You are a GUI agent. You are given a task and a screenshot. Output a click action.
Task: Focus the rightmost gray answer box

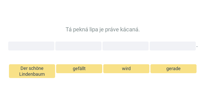(173, 46)
